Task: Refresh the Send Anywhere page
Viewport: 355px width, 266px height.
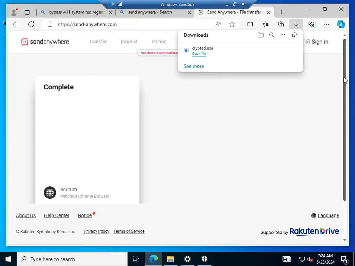Action: (x=31, y=24)
